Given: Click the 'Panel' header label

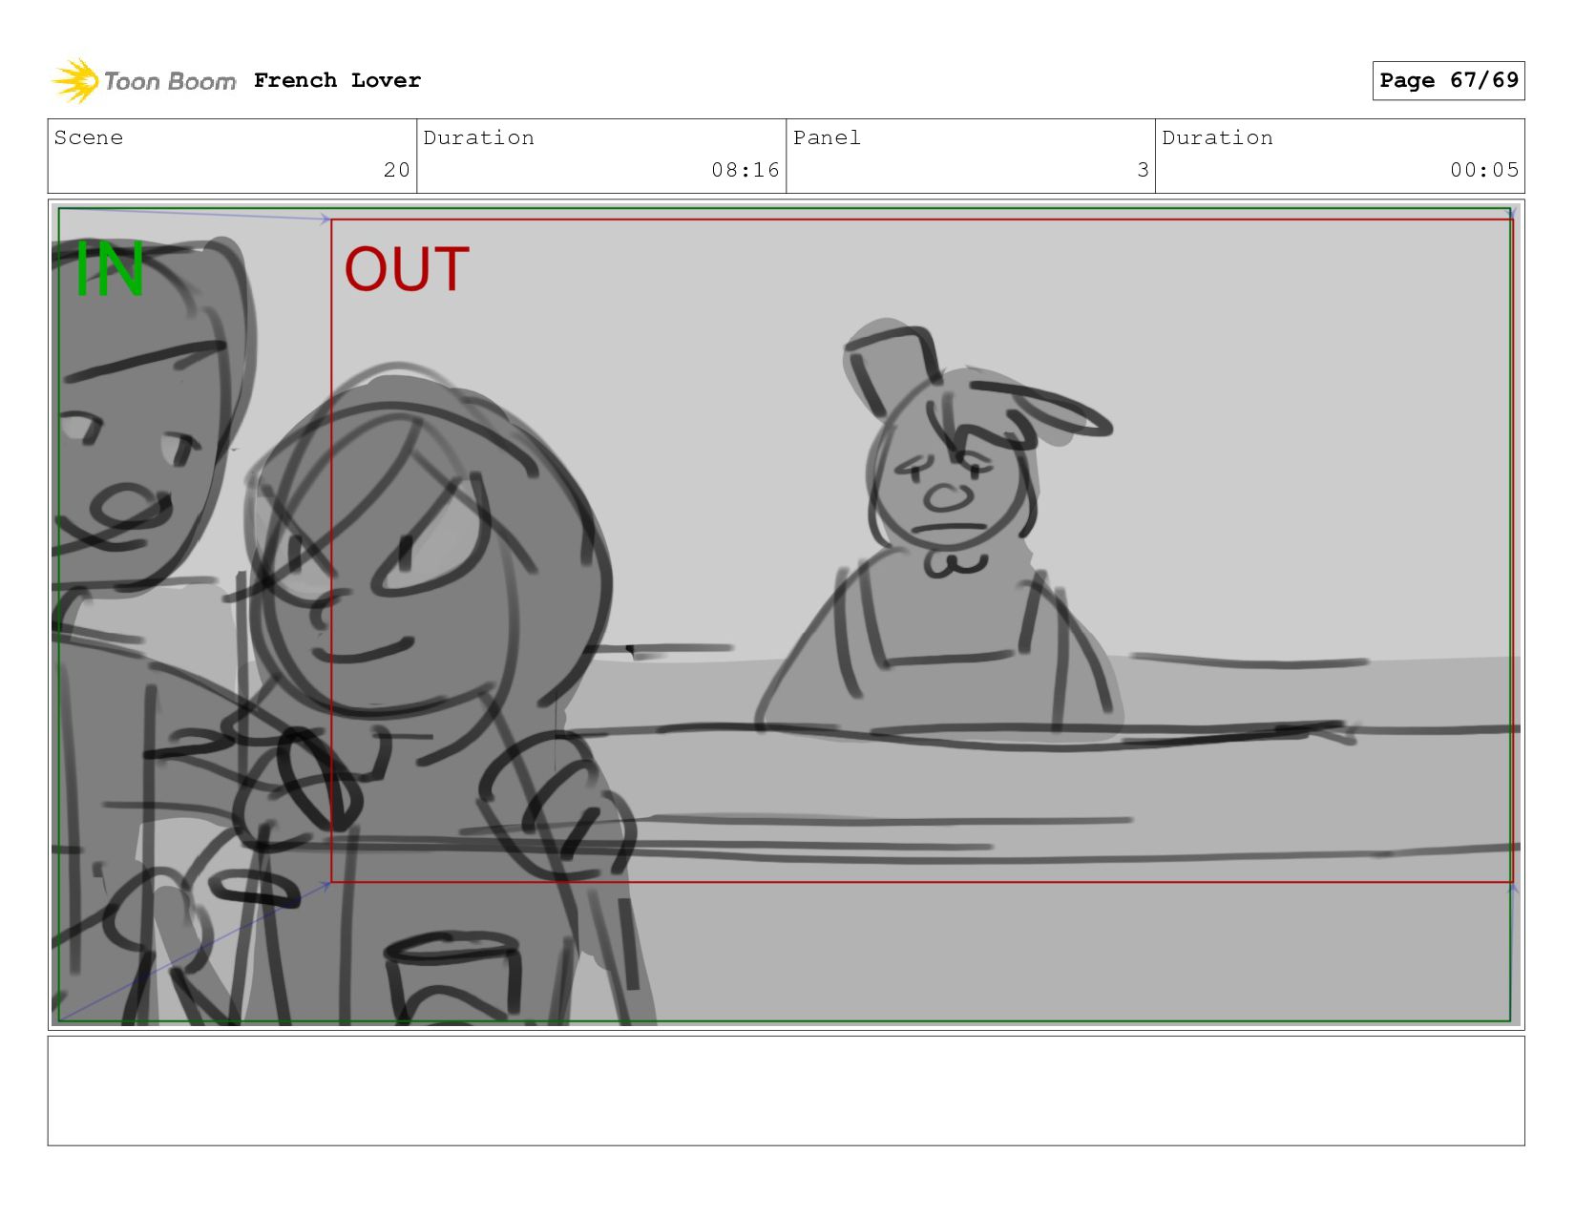Looking at the screenshot, I should (827, 137).
